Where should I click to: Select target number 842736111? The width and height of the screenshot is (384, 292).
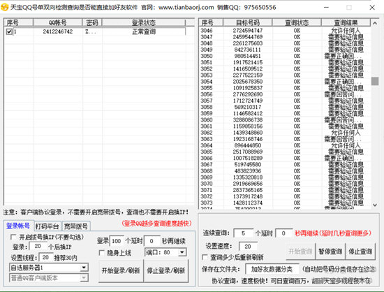click(x=248, y=50)
